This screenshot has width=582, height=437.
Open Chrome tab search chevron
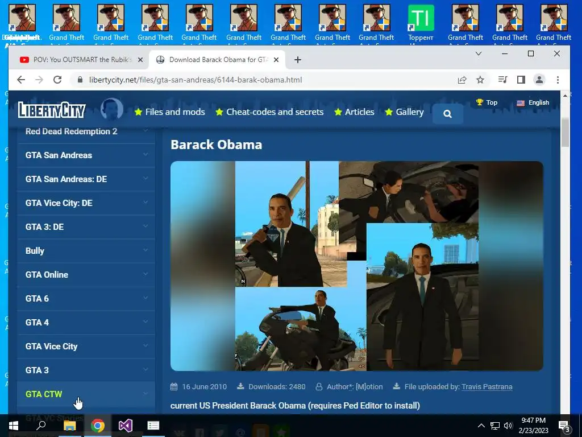pos(479,53)
